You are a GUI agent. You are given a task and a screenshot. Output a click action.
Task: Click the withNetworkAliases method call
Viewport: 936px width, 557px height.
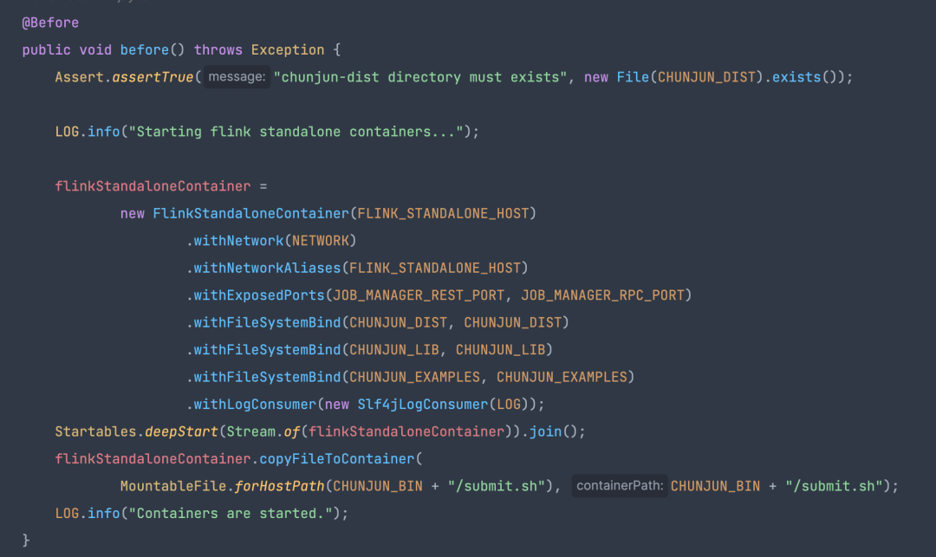(x=268, y=268)
